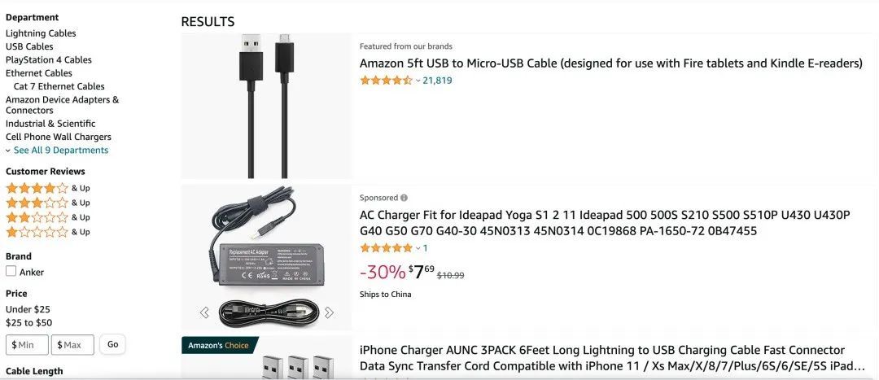
Task: Expand See All 9 Departments
Action: (57, 151)
